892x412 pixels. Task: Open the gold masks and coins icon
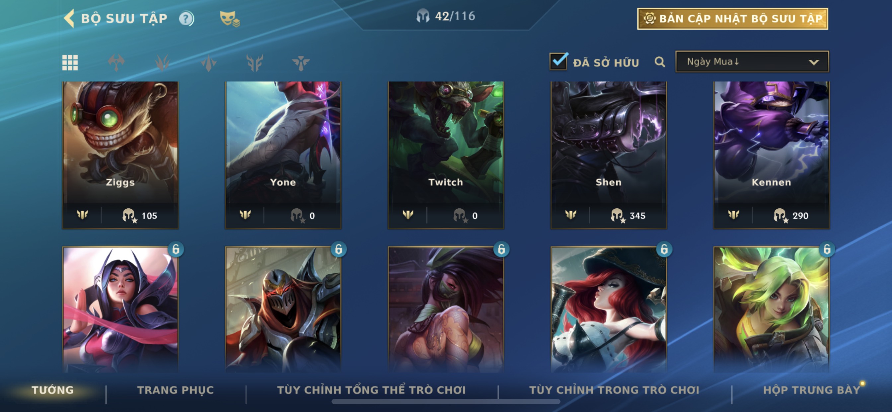coord(230,18)
